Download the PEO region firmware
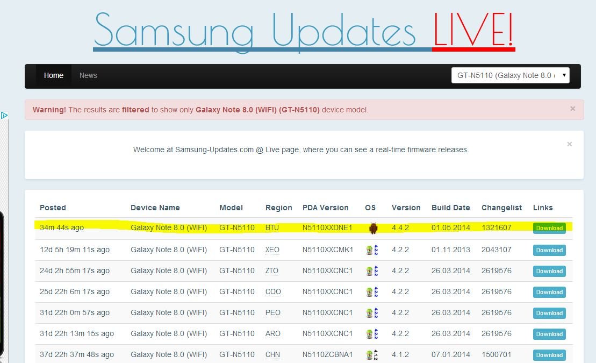Image resolution: width=596 pixels, height=363 pixels. [x=549, y=313]
